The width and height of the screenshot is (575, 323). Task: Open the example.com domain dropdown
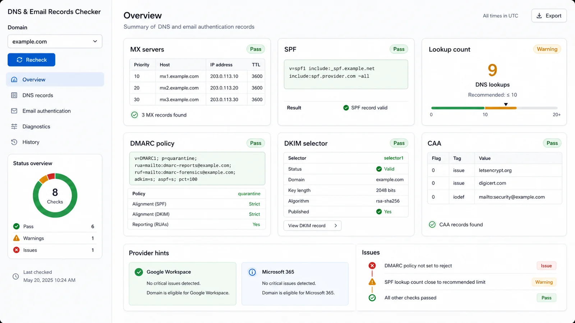coord(55,41)
